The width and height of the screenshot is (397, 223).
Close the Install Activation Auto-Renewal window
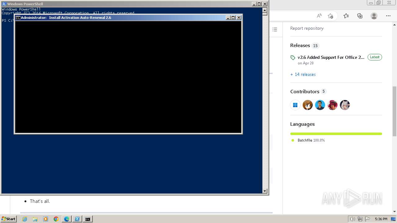coord(239,18)
